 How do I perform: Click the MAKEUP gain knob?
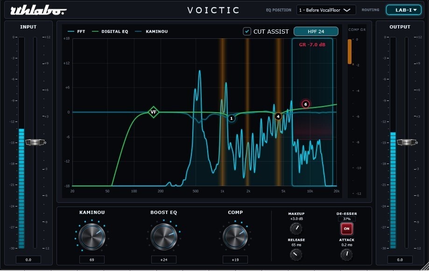click(x=296, y=228)
